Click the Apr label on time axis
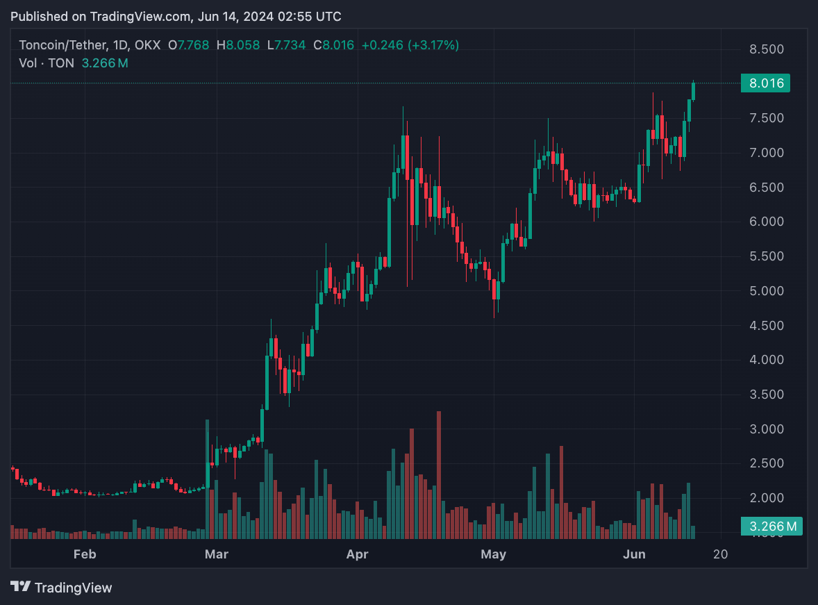 click(358, 554)
